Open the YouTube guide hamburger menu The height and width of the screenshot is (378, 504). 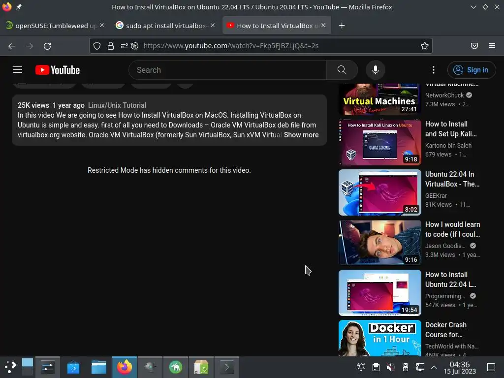tap(18, 70)
